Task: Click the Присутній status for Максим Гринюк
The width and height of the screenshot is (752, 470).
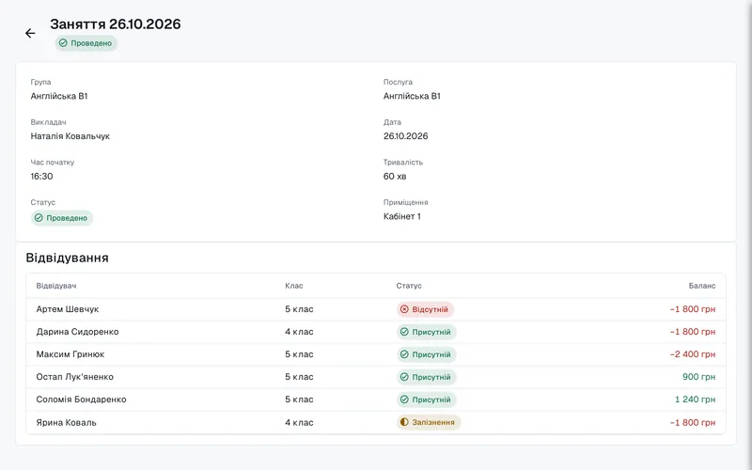Action: click(x=426, y=354)
